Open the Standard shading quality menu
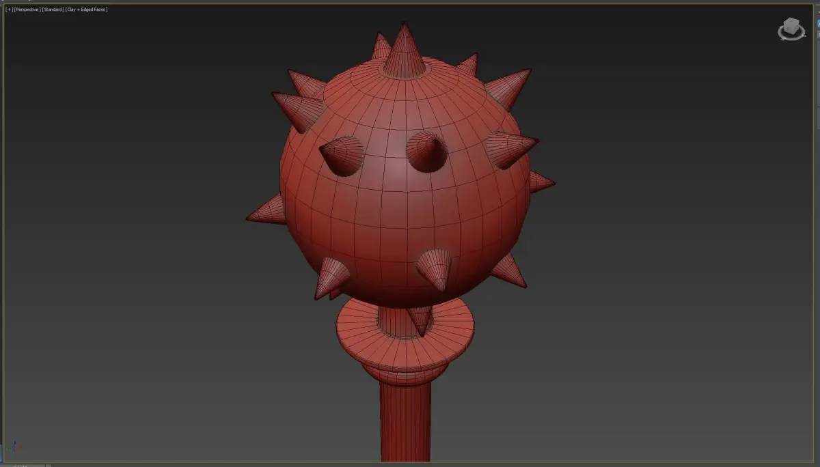 (53, 10)
